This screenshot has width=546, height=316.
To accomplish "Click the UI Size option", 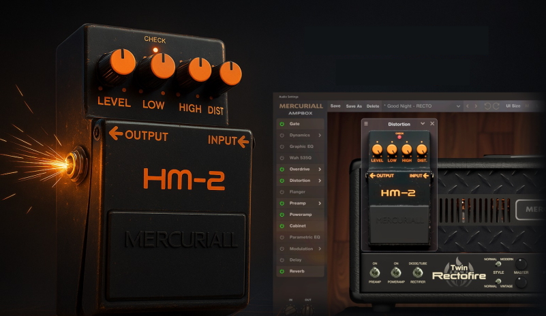I will 513,106.
